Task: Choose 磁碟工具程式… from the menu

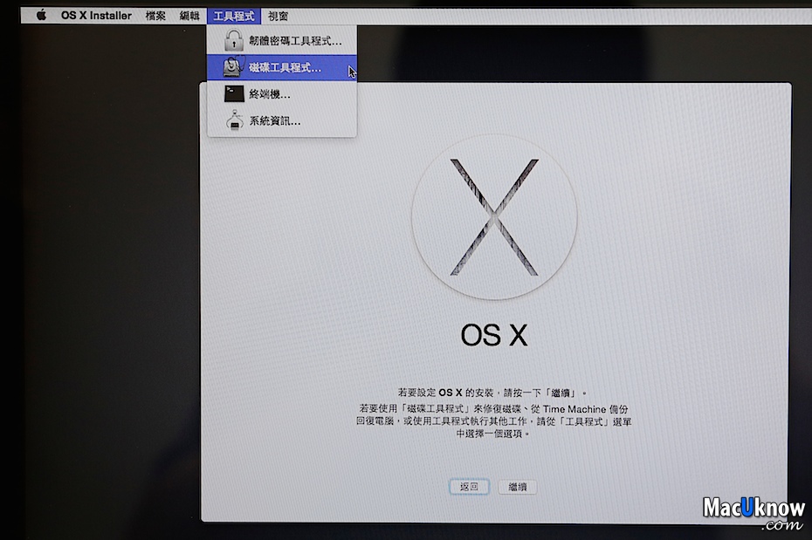Action: (282, 68)
